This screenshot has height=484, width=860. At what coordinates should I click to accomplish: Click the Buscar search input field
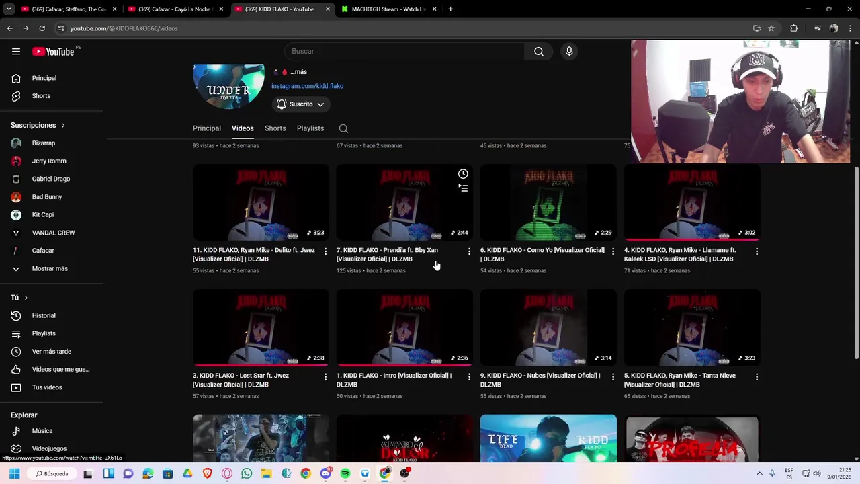(x=404, y=52)
